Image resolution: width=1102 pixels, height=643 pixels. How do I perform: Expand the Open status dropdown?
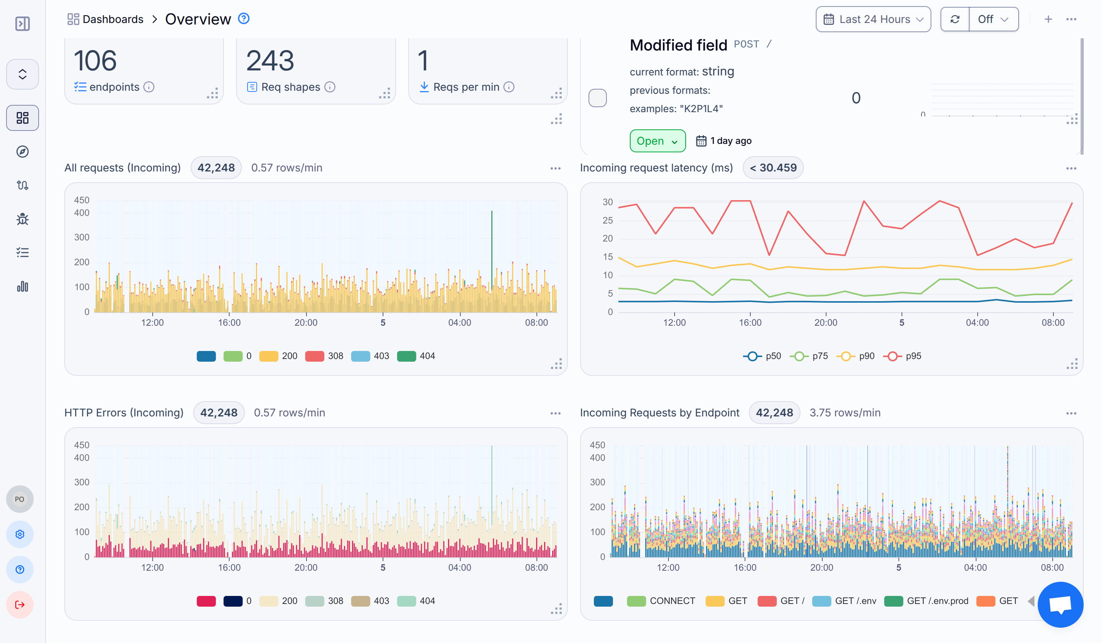click(x=657, y=141)
